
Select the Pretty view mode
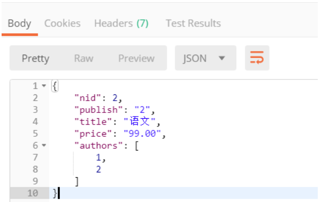pos(35,58)
